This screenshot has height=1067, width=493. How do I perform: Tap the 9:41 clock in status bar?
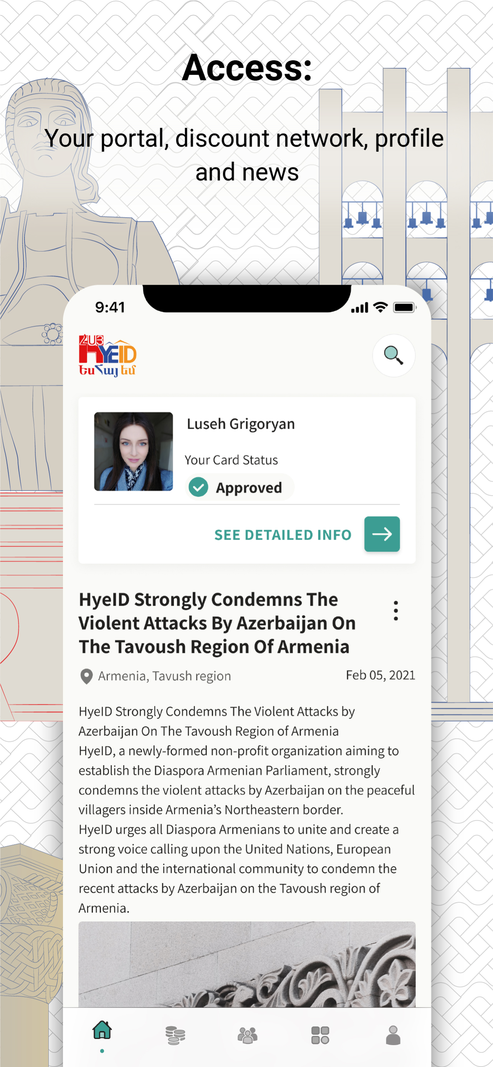110,307
